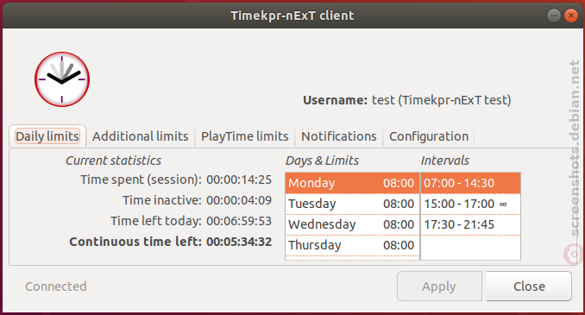Close window using orange titlebar X icon

pyautogui.click(x=571, y=16)
